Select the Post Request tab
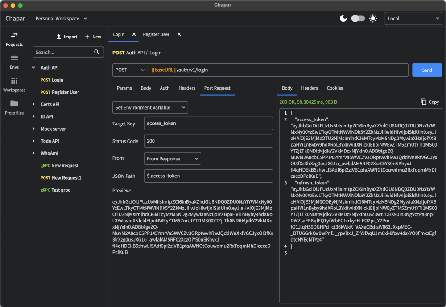The height and width of the screenshot is (307, 446). pos(217,88)
